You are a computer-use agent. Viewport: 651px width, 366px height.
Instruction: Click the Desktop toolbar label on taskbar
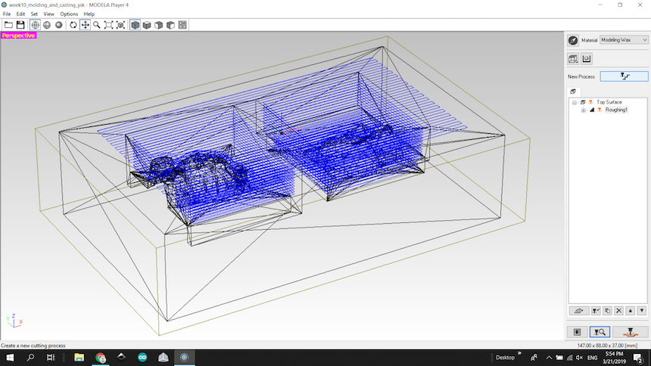(505, 358)
